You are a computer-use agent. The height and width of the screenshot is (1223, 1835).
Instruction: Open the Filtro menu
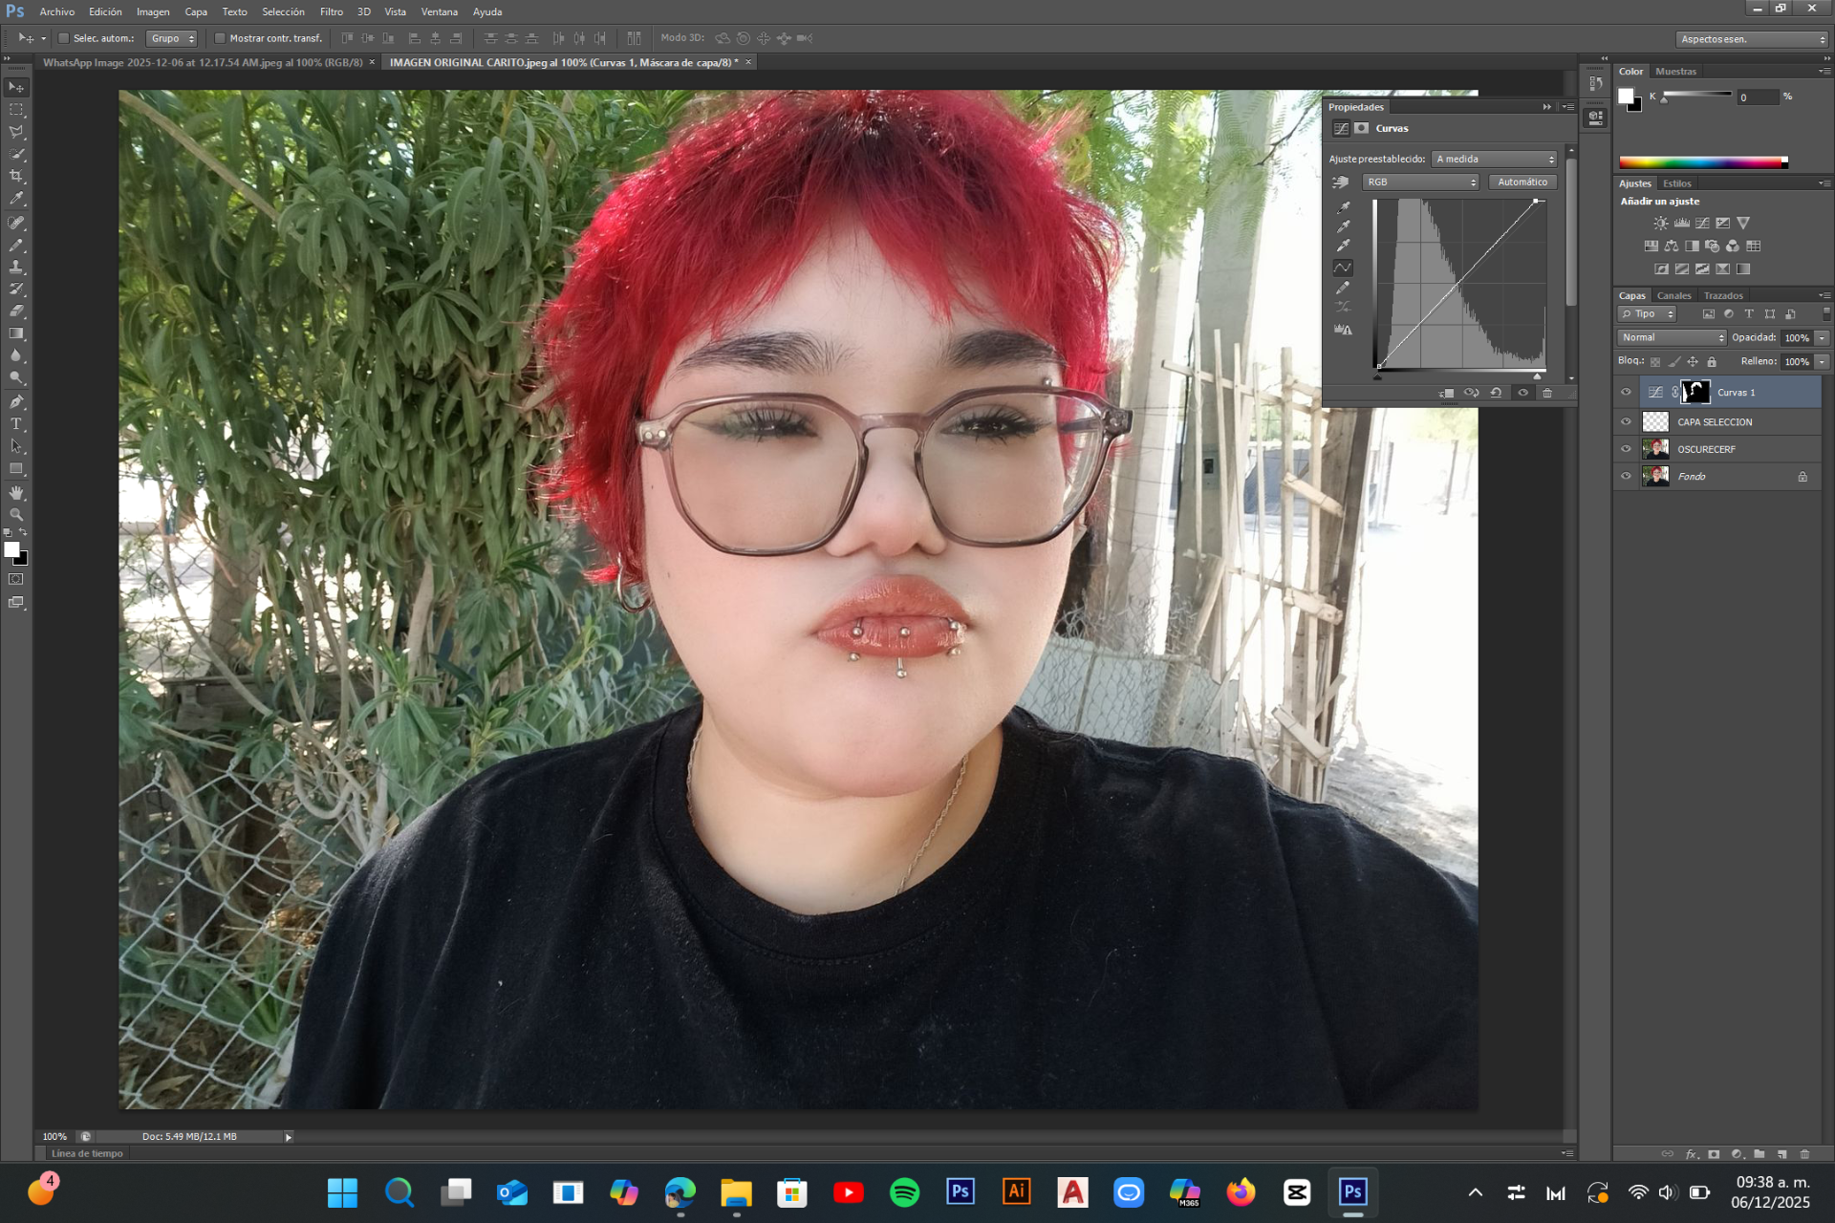331,11
